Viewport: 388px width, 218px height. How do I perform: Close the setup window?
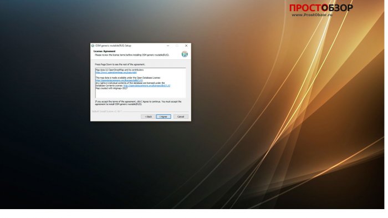186,45
